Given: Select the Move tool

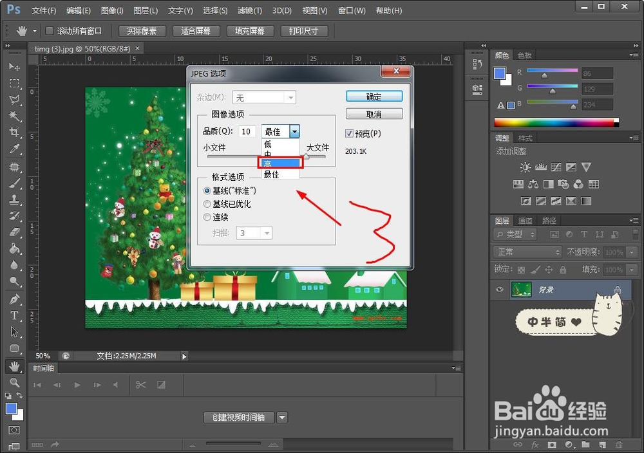Looking at the screenshot, I should (x=14, y=66).
